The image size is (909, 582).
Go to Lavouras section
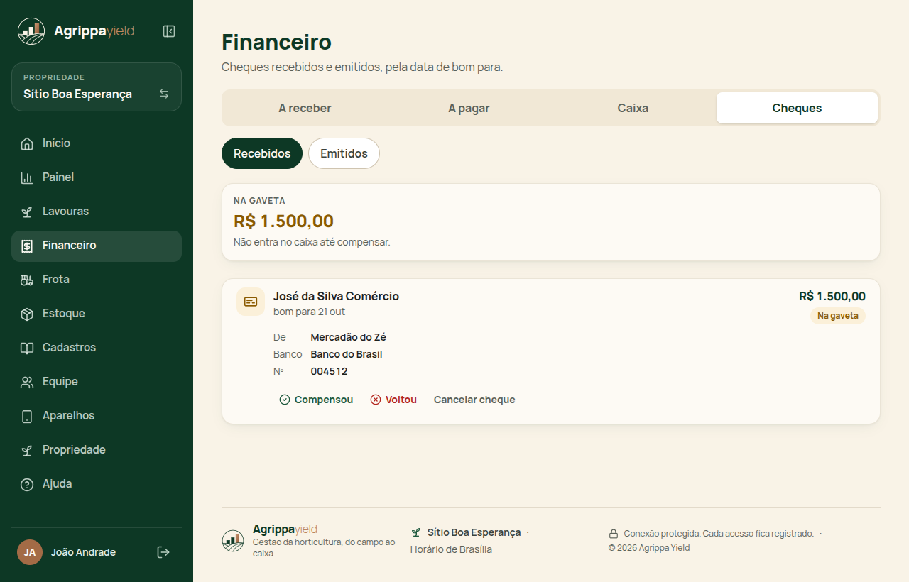pyautogui.click(x=97, y=212)
